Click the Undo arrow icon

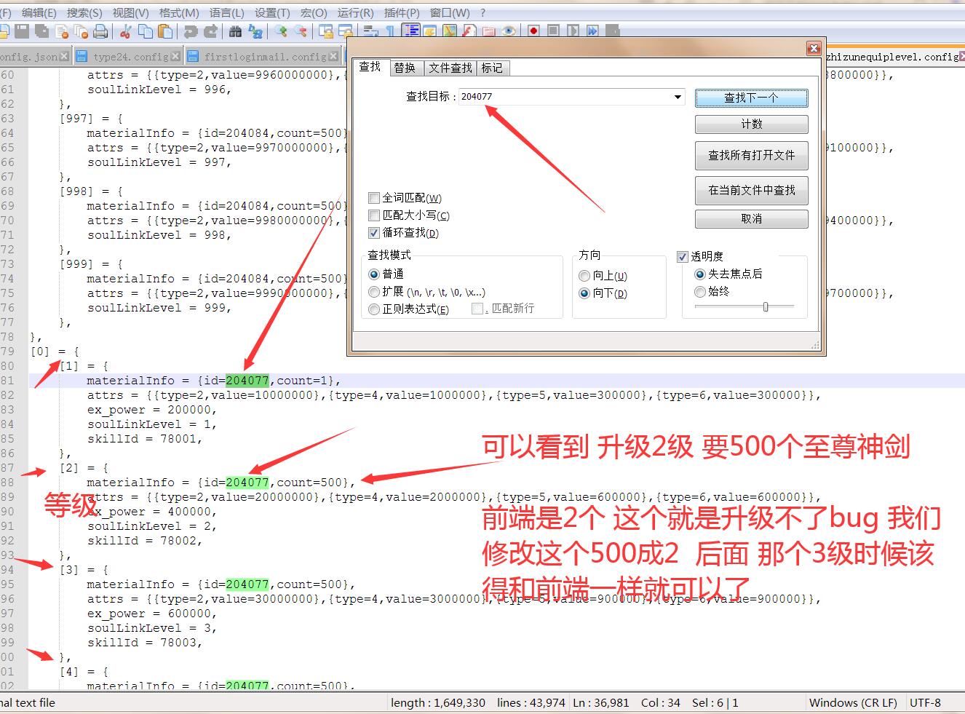pos(191,31)
